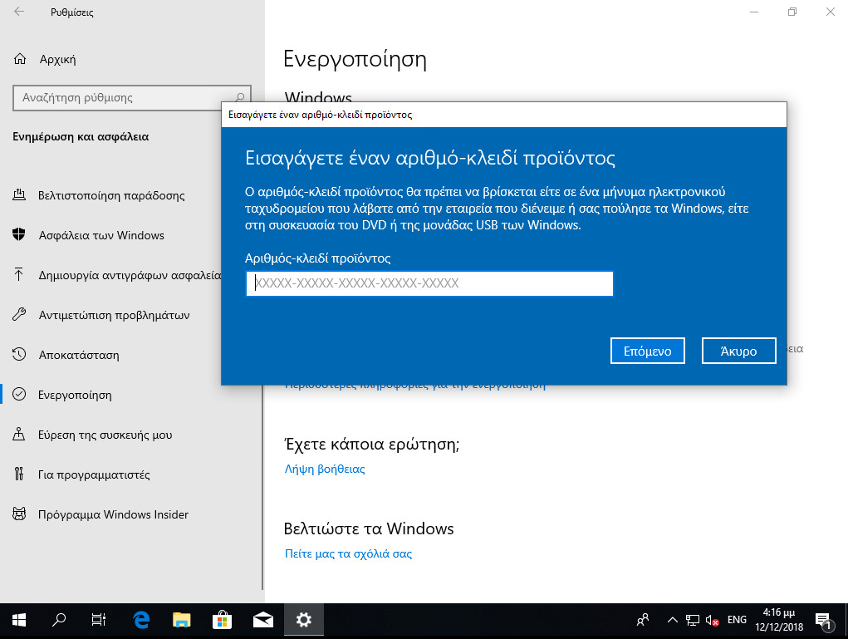This screenshot has width=848, height=639.
Task: Click the Αποκατάσταση history icon
Action: (x=19, y=354)
